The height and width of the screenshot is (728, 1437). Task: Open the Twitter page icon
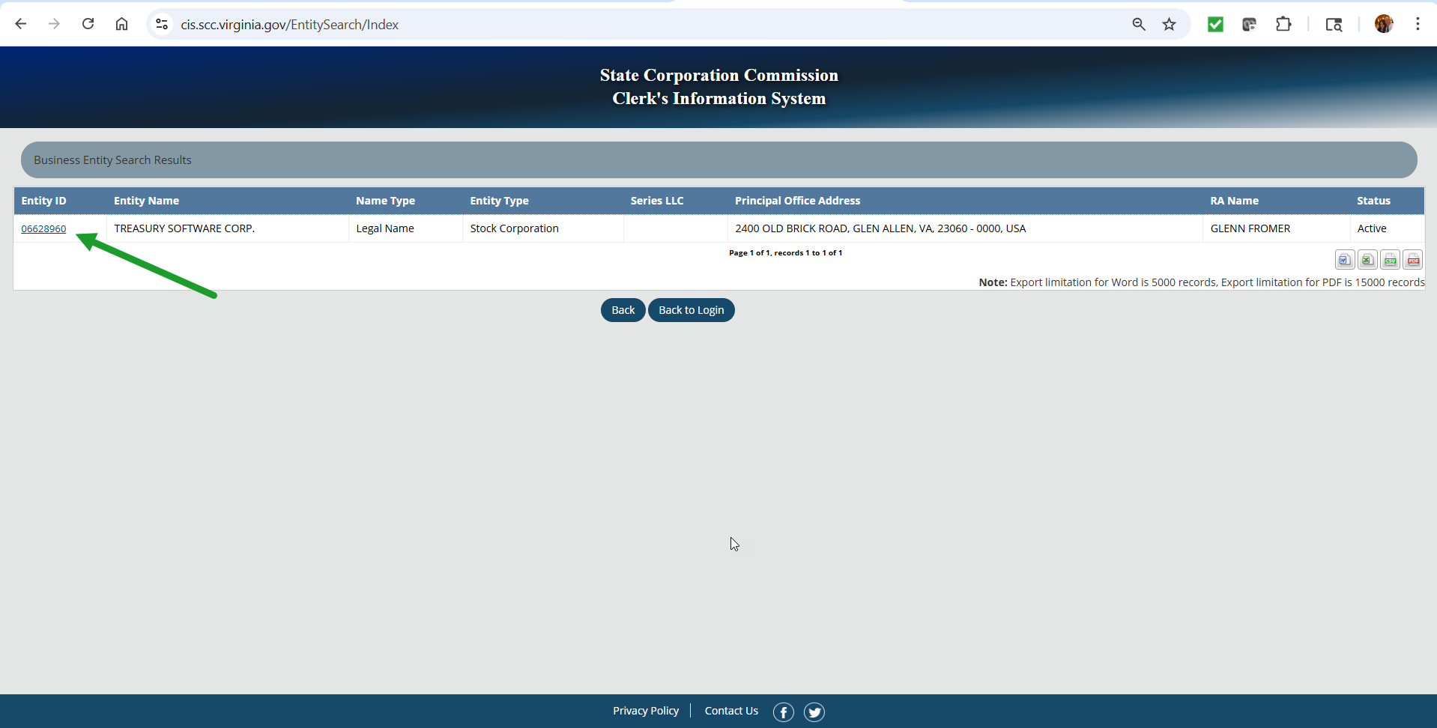click(814, 712)
